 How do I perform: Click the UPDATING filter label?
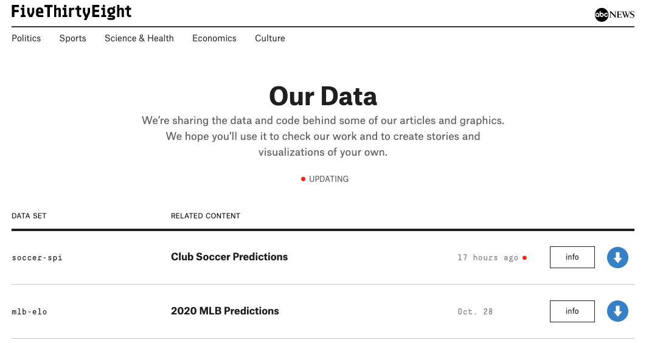[328, 179]
